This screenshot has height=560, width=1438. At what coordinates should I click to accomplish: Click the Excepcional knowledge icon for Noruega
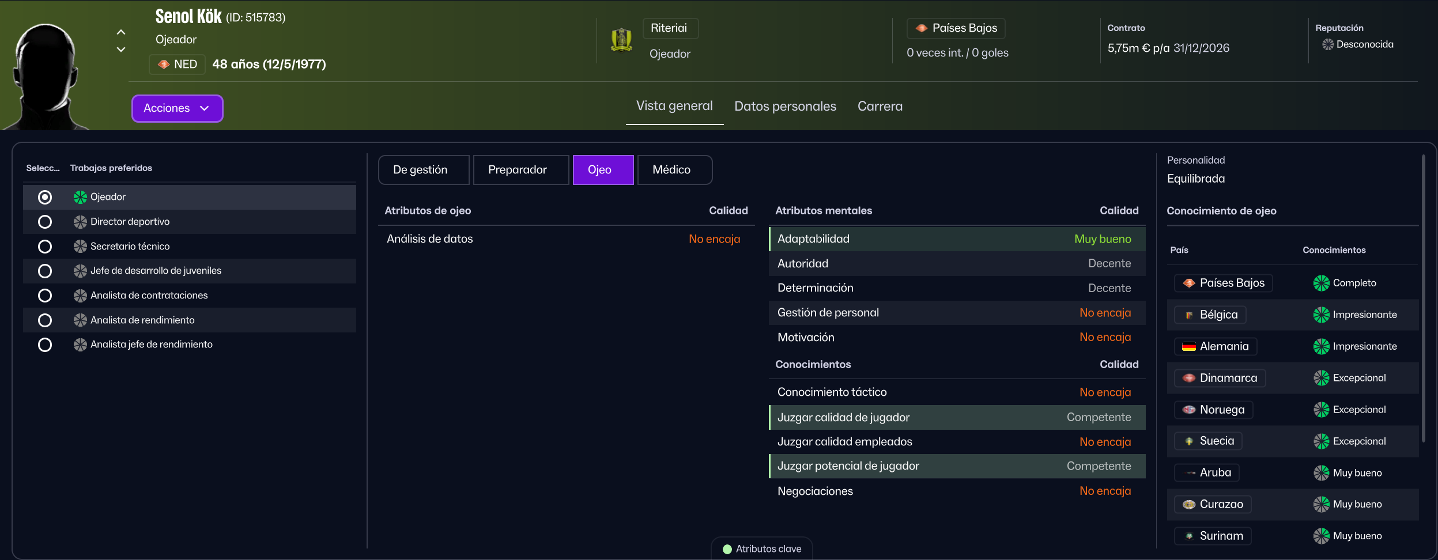tap(1322, 410)
